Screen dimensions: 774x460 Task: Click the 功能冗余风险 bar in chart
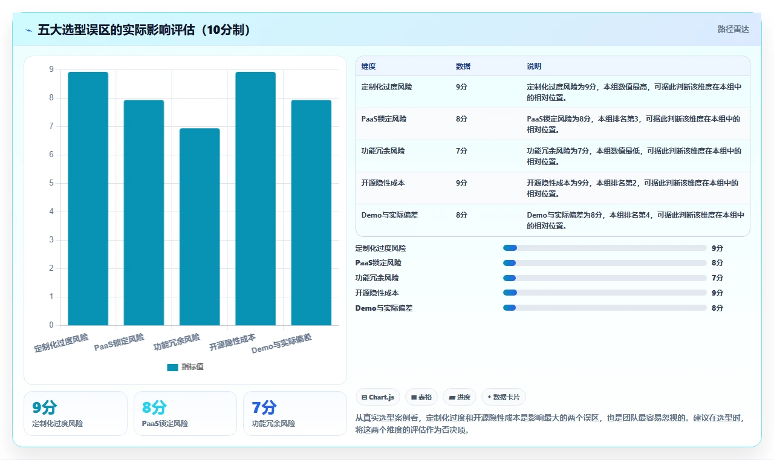200,227
